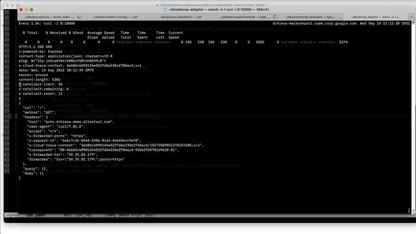Click the 'content-type: application/json' line
Image resolution: width=416 pixels, height=234 pixels.
(66, 57)
